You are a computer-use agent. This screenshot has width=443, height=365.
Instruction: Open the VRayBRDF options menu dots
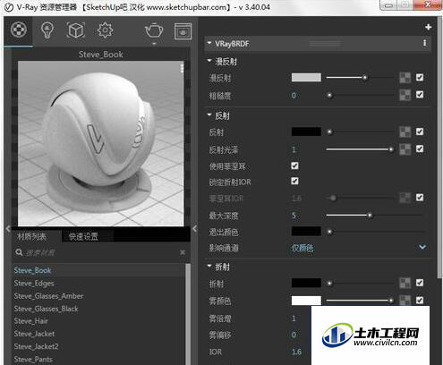(424, 43)
